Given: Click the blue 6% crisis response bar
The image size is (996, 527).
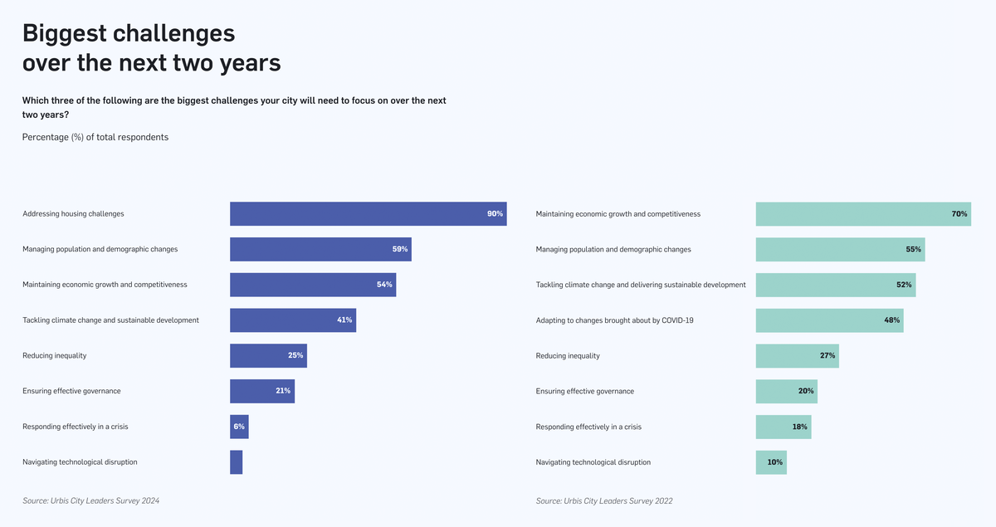Looking at the screenshot, I should click(239, 427).
